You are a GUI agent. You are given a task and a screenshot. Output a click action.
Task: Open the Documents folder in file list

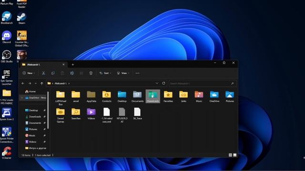[137, 96]
